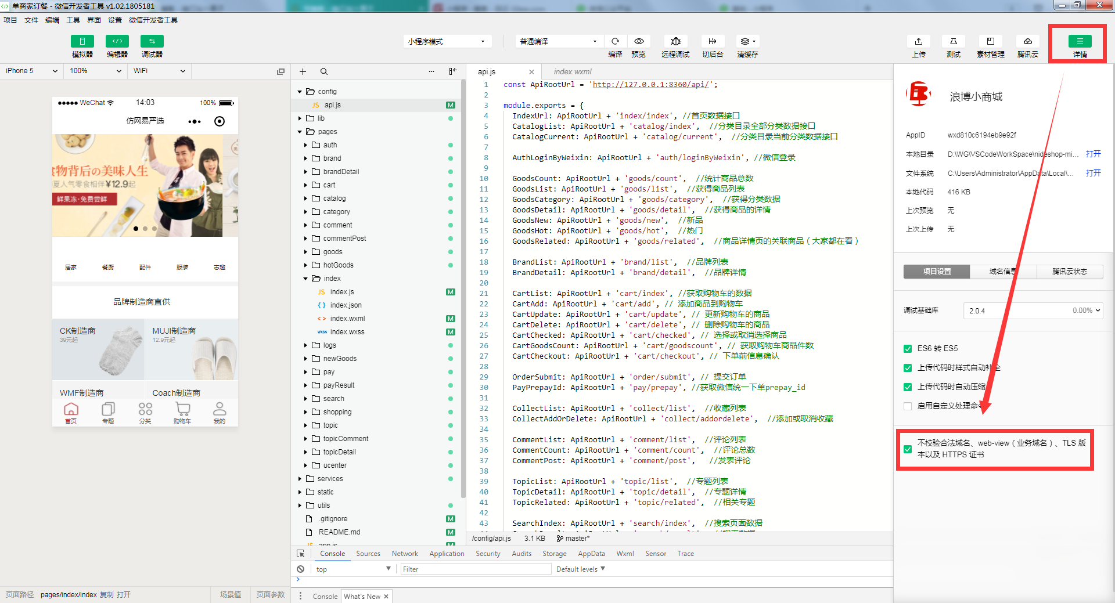Close the What's New drawer tab
Viewport: 1115px width, 603px height.
(x=386, y=597)
